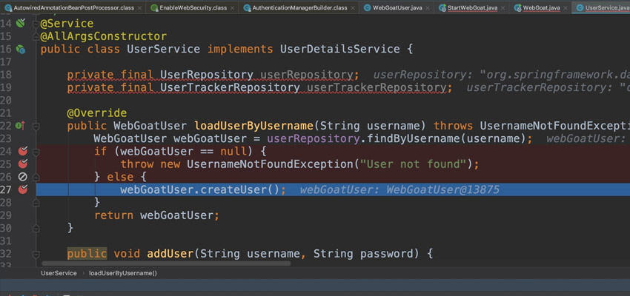Image resolution: width=630 pixels, height=296 pixels.
Task: Collapse the if block fold on line 24
Action: pos(36,152)
